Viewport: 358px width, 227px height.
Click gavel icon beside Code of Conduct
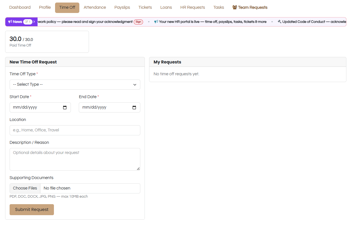coord(280,22)
